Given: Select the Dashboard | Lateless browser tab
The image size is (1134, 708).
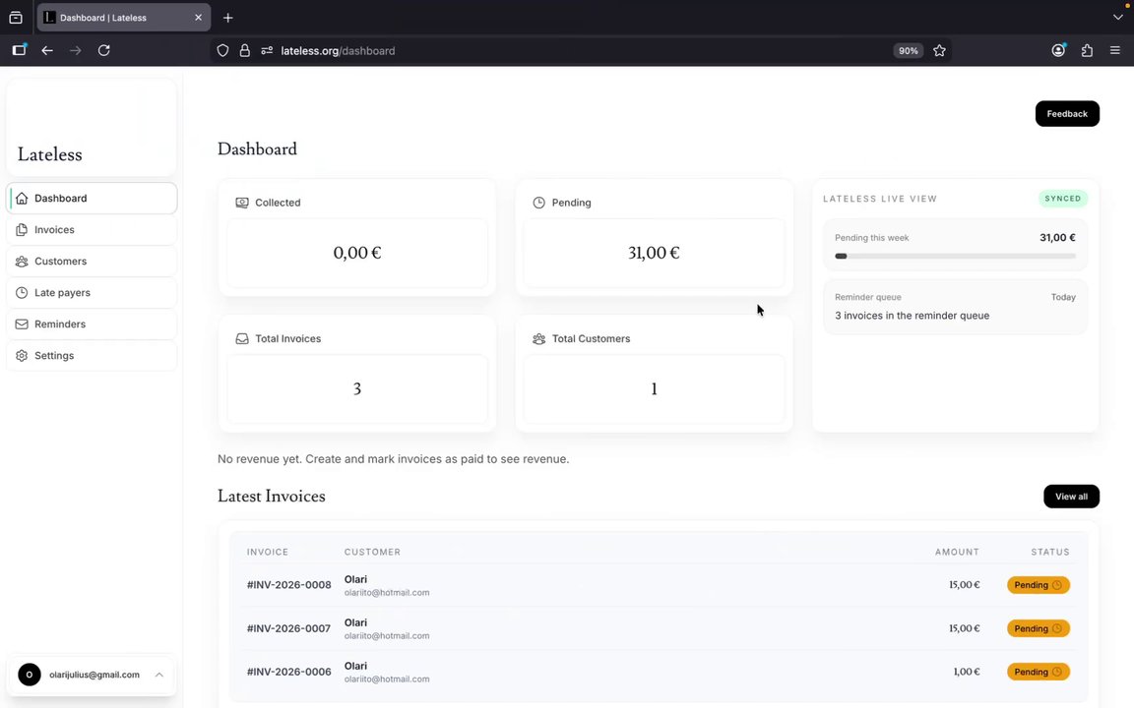Looking at the screenshot, I should point(124,18).
